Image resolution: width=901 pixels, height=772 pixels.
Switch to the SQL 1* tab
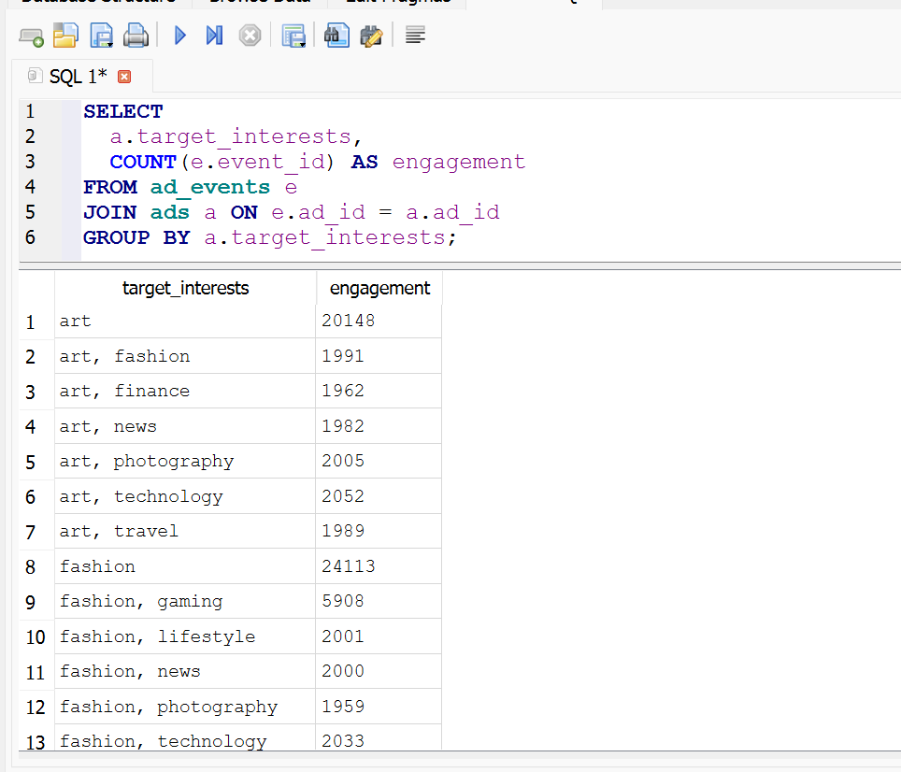click(77, 76)
